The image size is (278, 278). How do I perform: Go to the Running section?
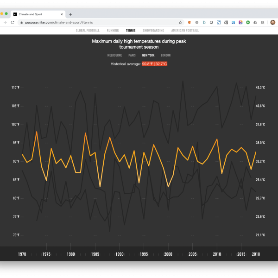tap(113, 31)
